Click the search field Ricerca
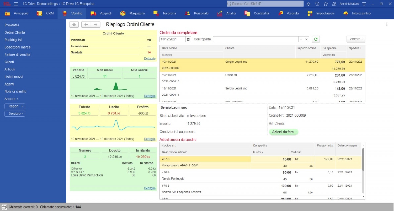 tap(265, 4)
